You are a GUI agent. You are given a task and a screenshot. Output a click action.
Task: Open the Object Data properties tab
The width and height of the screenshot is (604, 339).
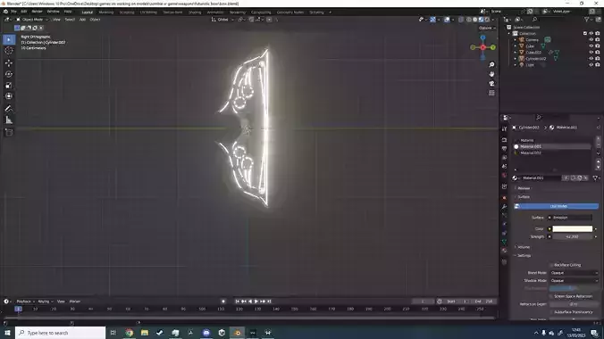pos(504,242)
